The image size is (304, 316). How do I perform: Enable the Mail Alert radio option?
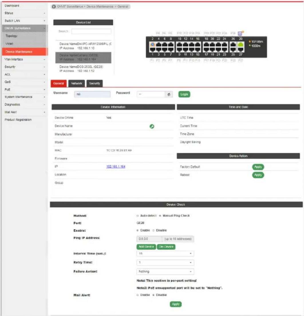click(138, 295)
